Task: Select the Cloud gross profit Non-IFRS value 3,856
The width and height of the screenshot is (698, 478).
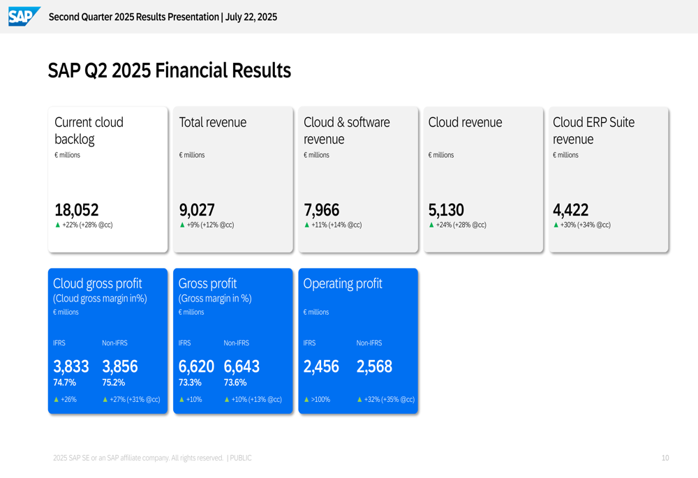Action: [x=120, y=366]
